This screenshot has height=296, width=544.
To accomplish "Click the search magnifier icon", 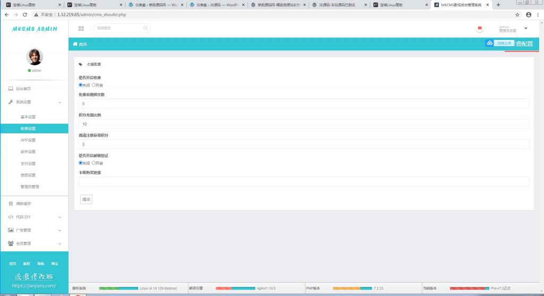I will (144, 28).
